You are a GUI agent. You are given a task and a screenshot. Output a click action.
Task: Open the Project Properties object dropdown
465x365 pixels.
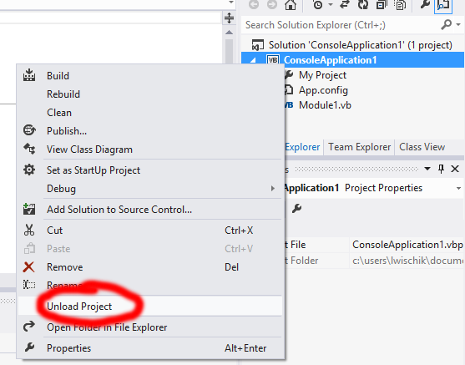point(458,188)
